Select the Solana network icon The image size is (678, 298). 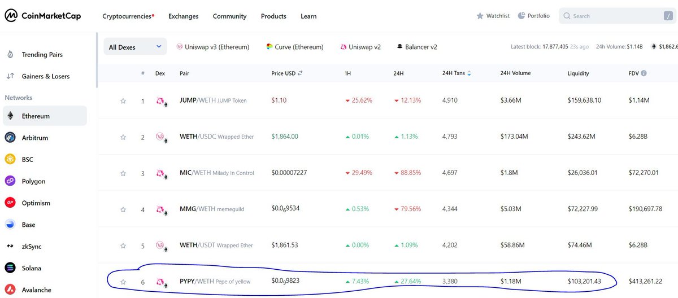coord(10,268)
